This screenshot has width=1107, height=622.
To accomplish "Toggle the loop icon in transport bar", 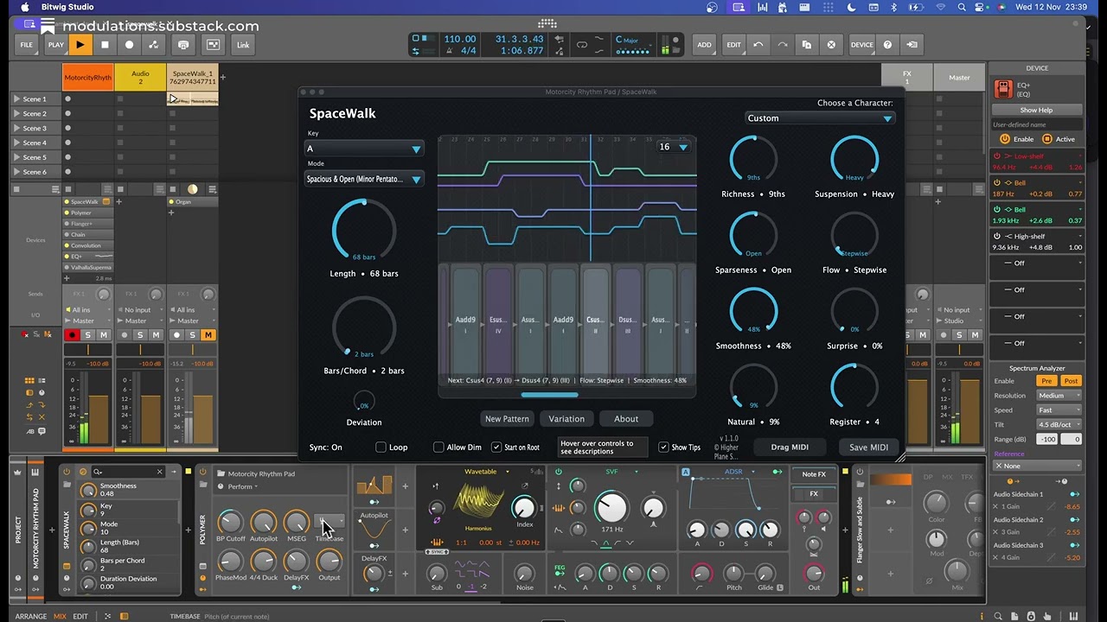I will click(581, 45).
